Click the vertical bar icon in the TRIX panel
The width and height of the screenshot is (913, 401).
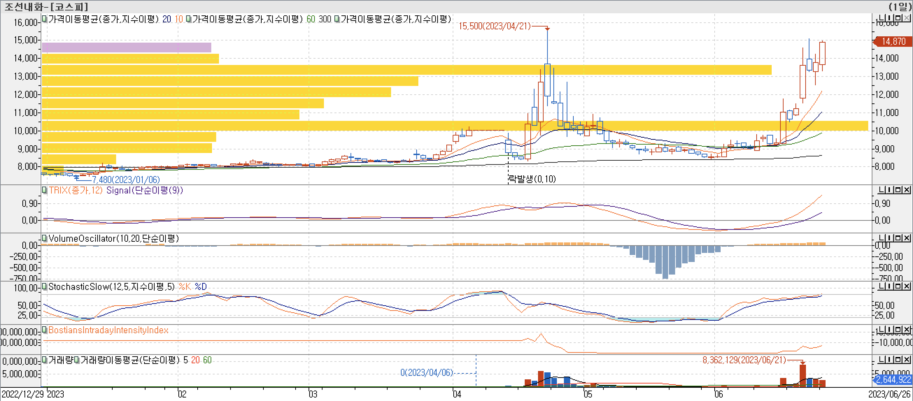[890, 190]
